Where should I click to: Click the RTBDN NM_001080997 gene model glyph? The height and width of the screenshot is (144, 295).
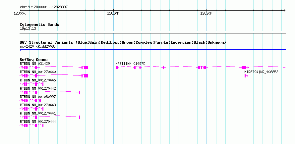pos(30,101)
